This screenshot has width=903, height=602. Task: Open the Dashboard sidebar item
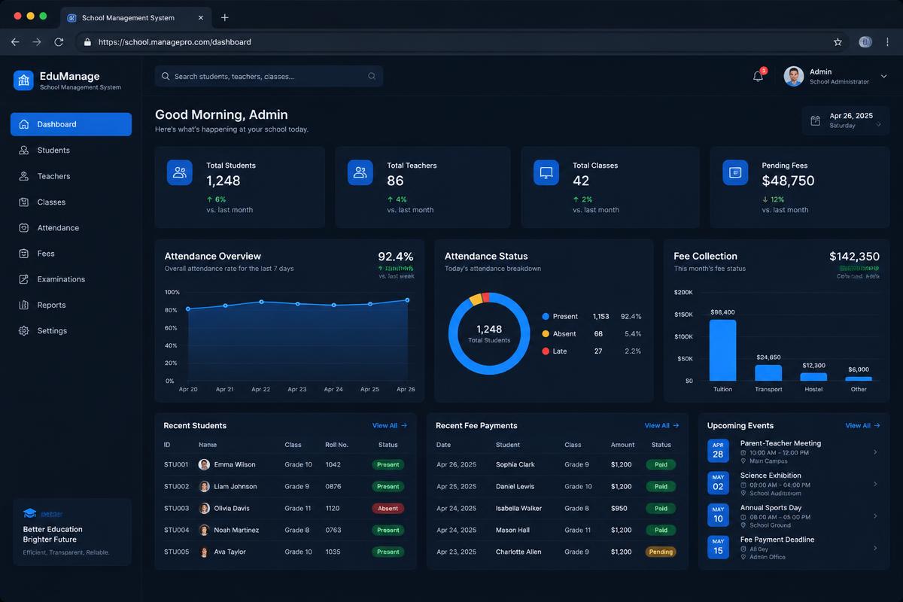click(71, 124)
